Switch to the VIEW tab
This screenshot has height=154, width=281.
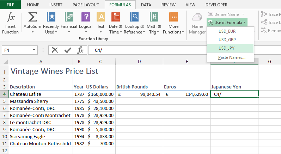tap(190, 5)
